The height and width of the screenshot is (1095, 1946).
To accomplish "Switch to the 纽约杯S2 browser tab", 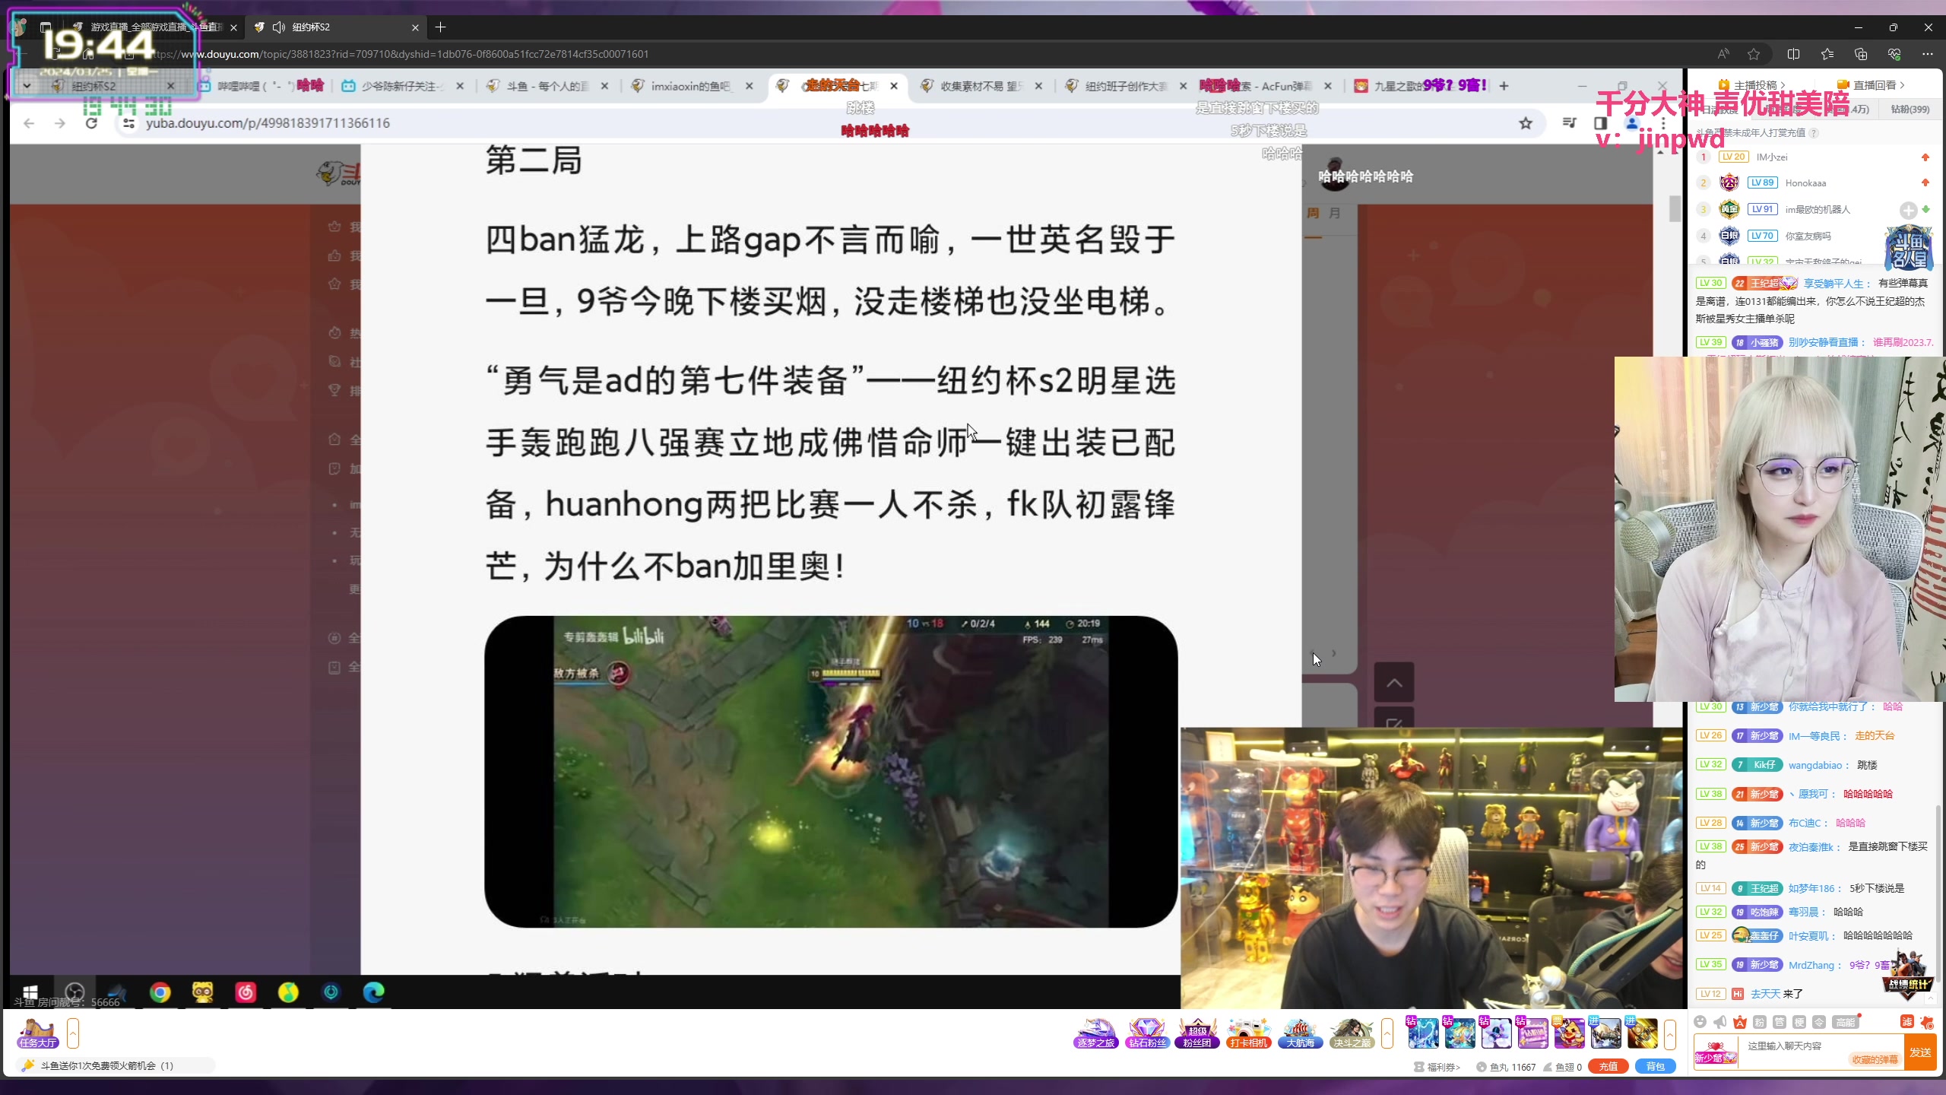I will click(x=337, y=27).
